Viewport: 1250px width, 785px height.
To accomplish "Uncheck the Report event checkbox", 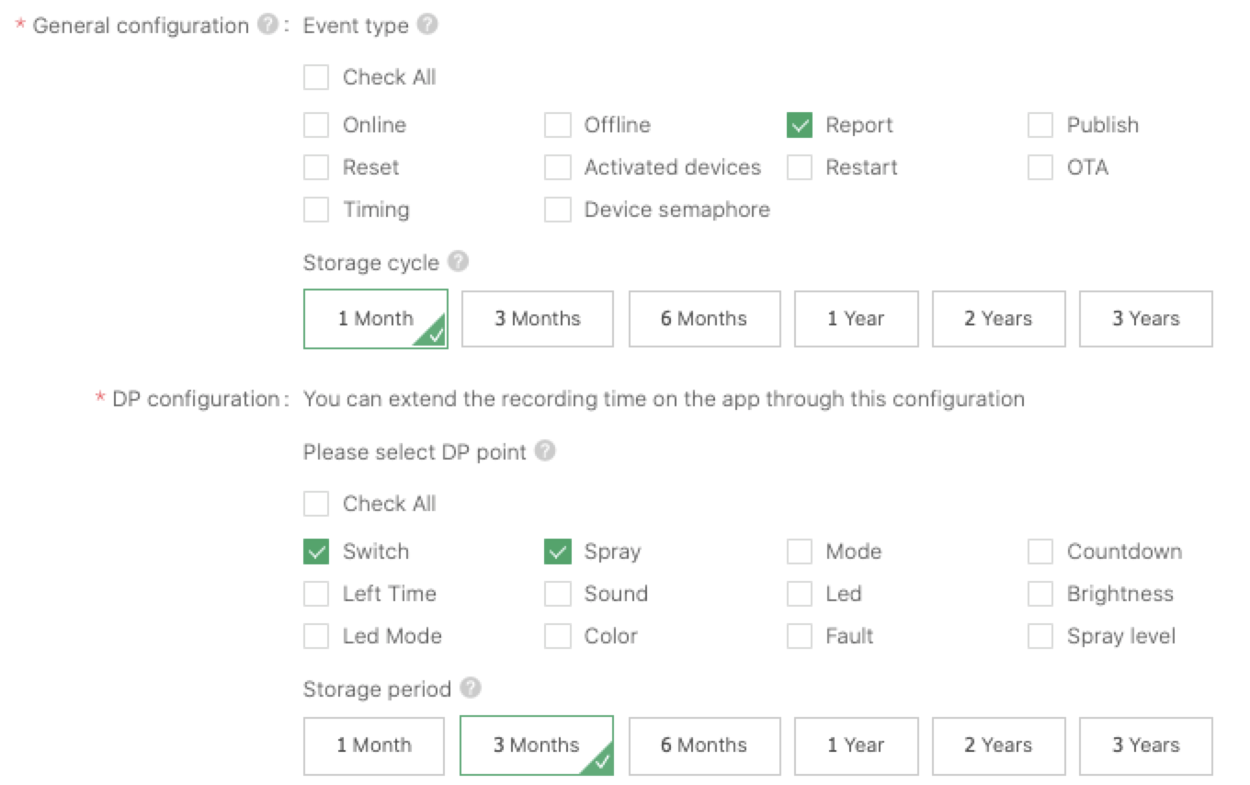I will pos(800,125).
